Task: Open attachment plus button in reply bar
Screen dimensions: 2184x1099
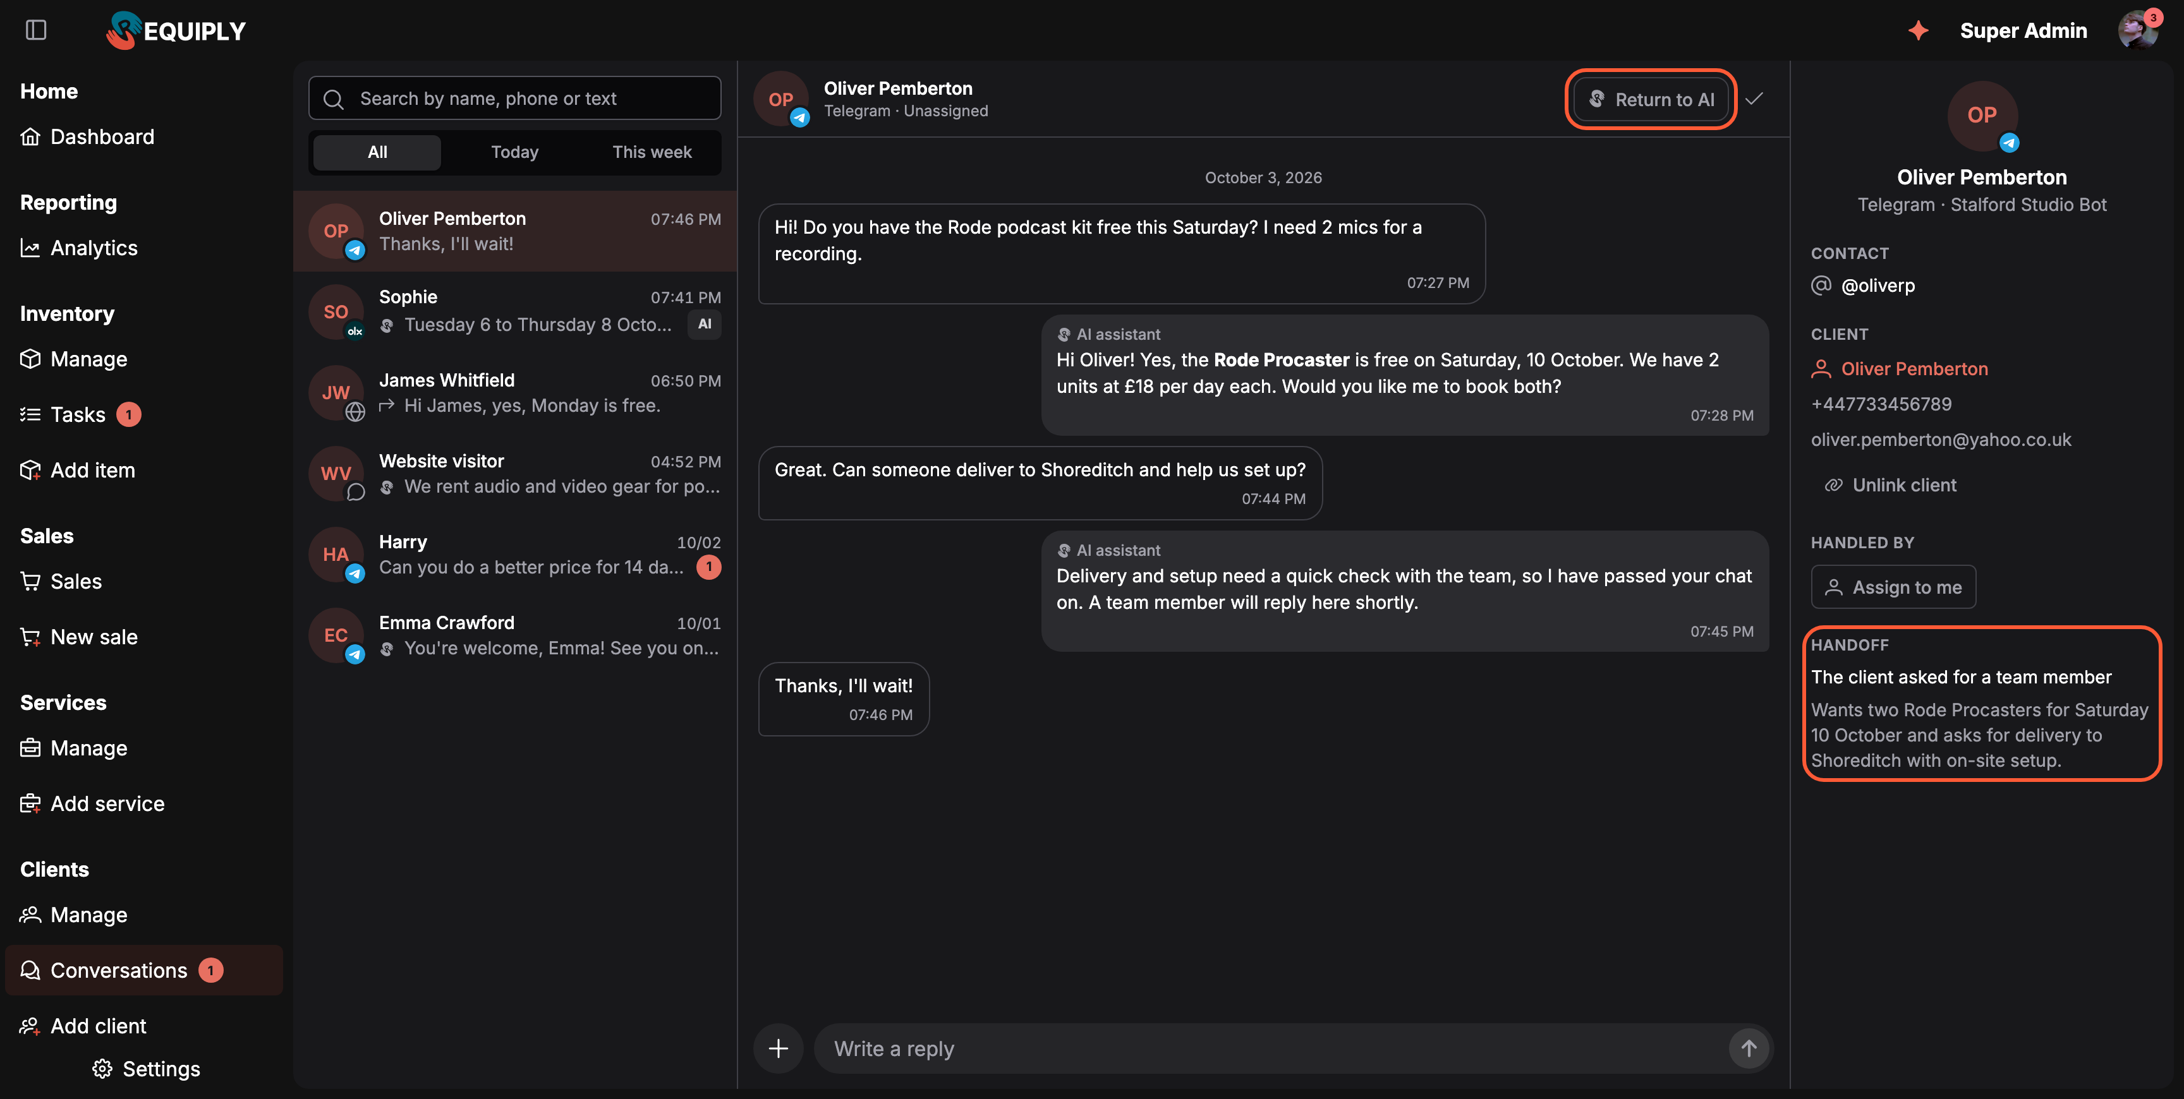Action: 777,1048
